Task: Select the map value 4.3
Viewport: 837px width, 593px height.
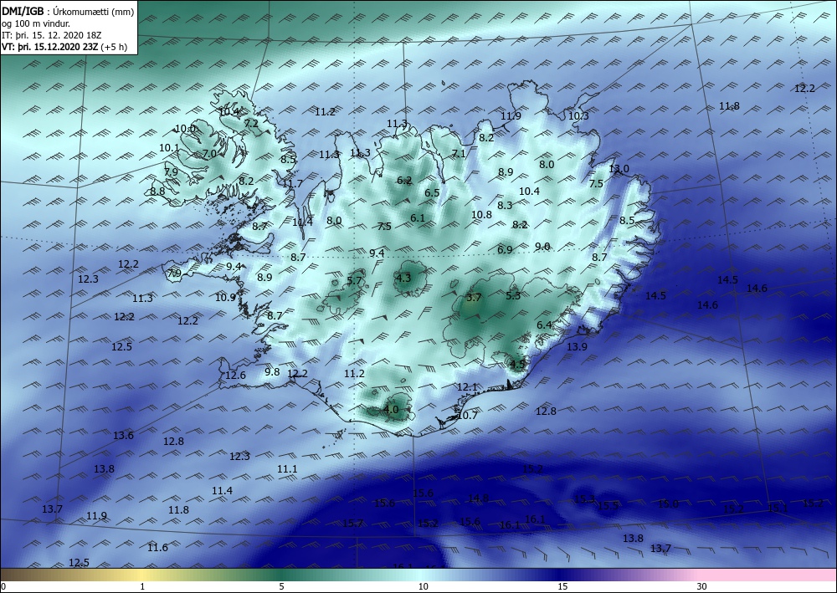Action: point(403,278)
